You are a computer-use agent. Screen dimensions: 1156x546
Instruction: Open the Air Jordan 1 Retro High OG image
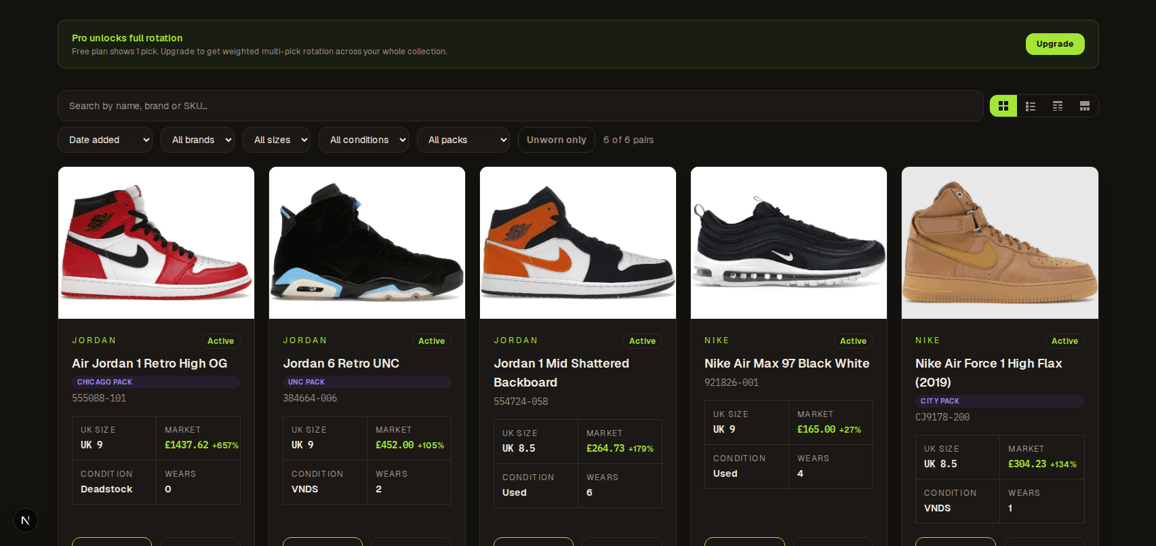[x=157, y=243]
